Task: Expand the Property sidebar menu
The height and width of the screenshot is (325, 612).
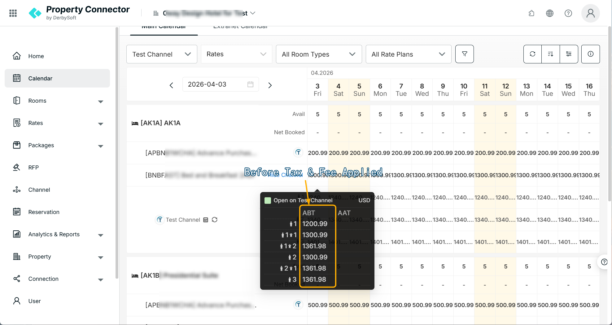Action: pyautogui.click(x=101, y=257)
